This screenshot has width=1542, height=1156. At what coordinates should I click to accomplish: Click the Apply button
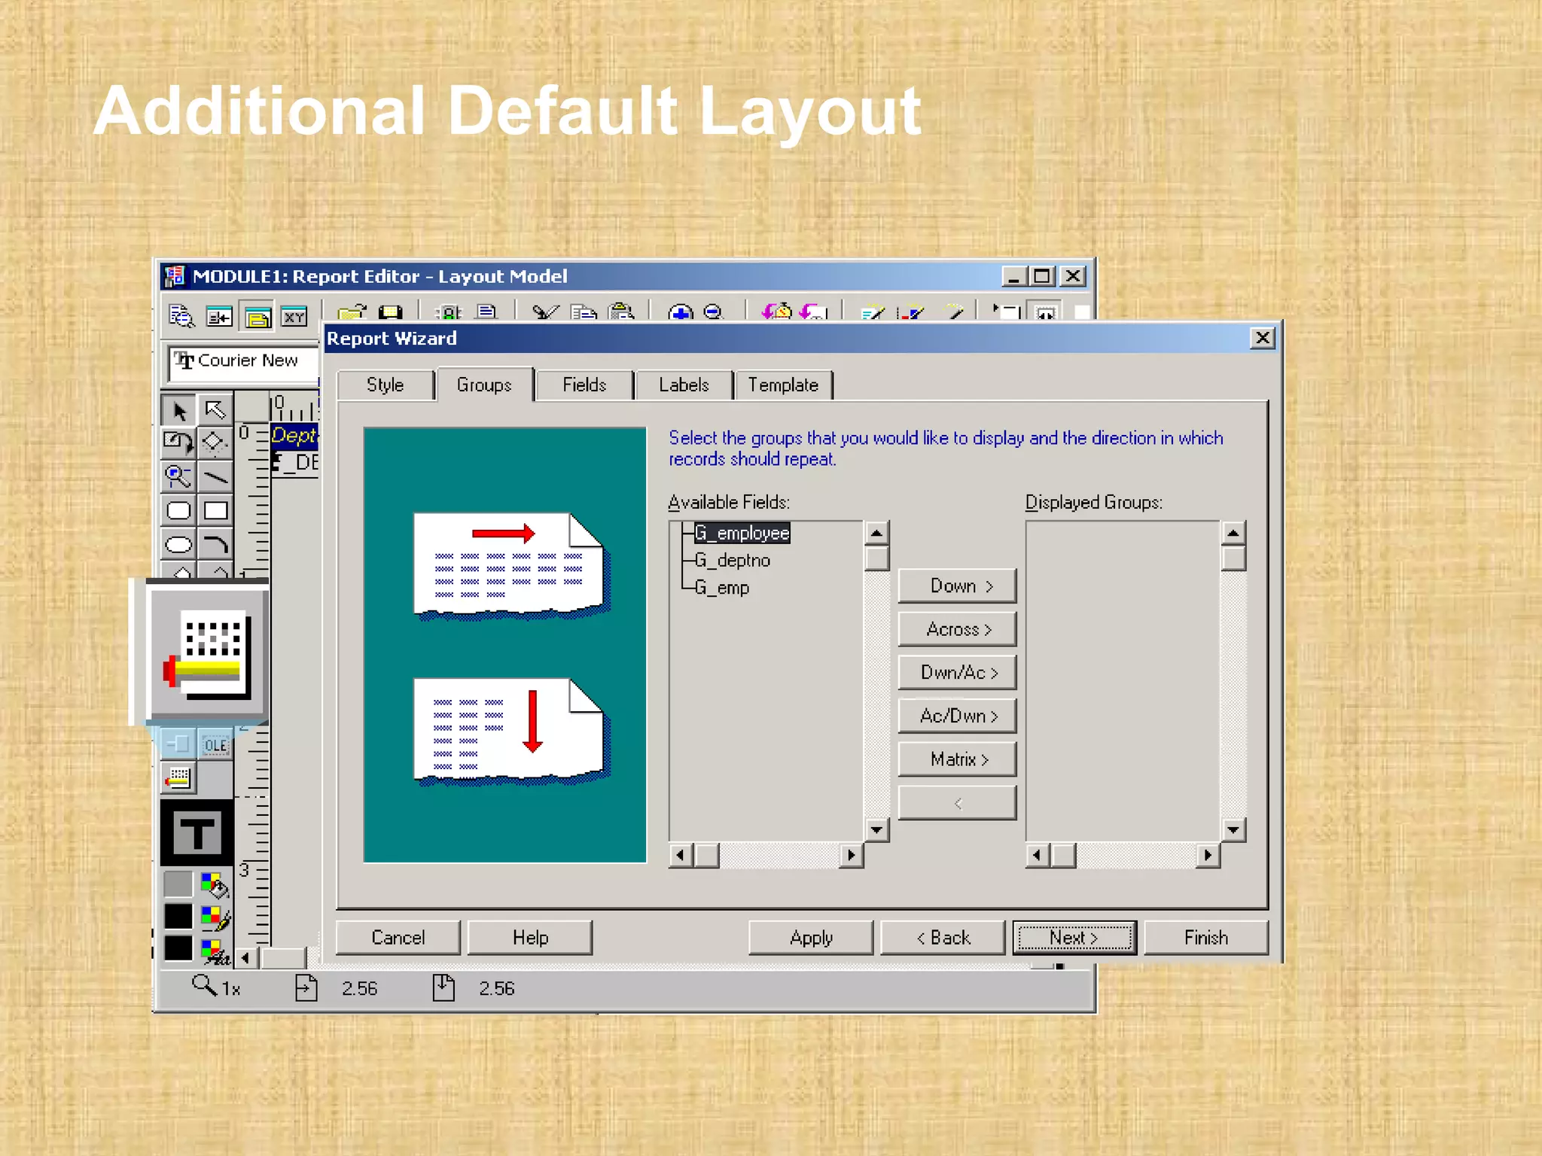pos(811,938)
